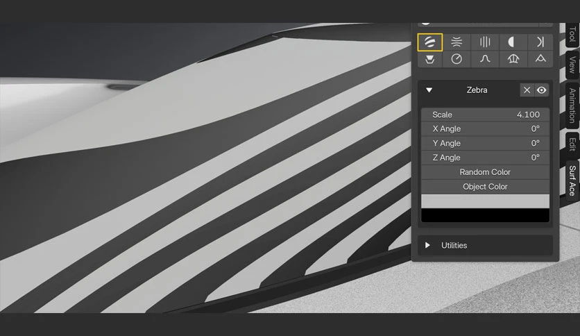Open the Tool sidebar tab
The image size is (580, 336).
point(572,35)
